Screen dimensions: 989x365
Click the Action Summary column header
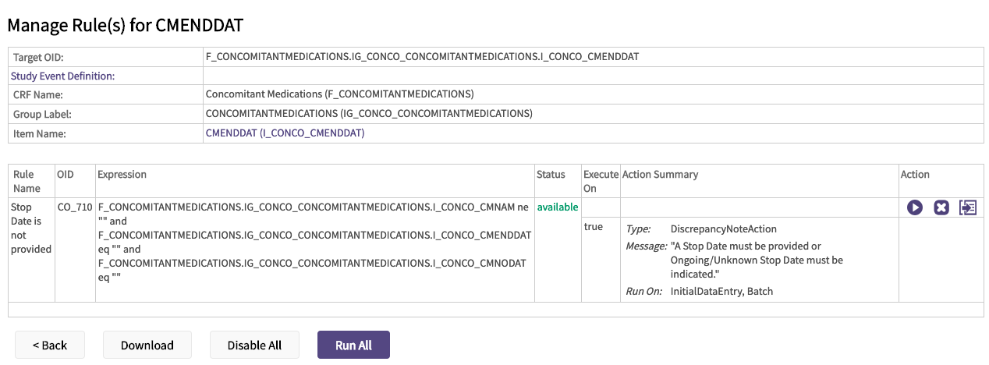click(x=660, y=175)
